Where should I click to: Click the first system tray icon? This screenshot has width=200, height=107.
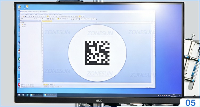tap(158, 95)
